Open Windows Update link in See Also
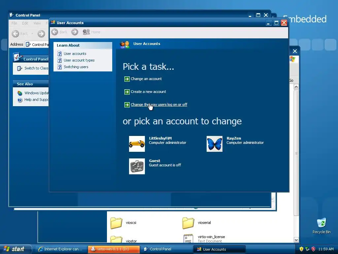This screenshot has height=254, width=338. click(x=36, y=93)
